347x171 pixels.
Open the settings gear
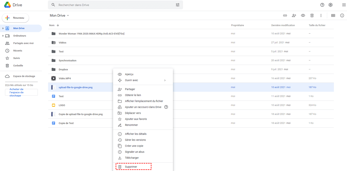330,5
